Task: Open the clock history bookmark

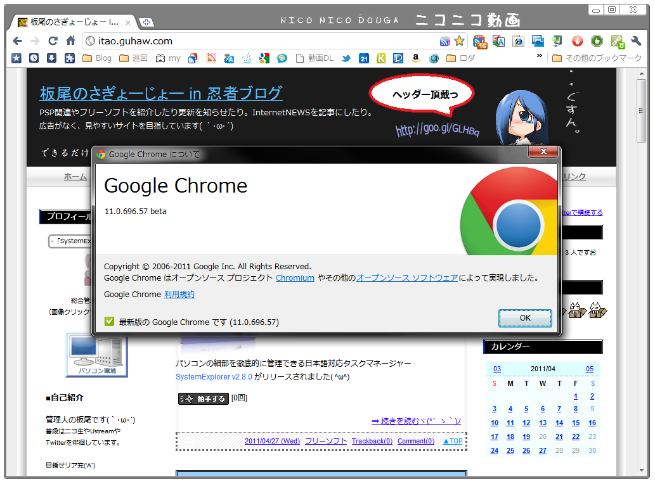Action: click(34, 58)
